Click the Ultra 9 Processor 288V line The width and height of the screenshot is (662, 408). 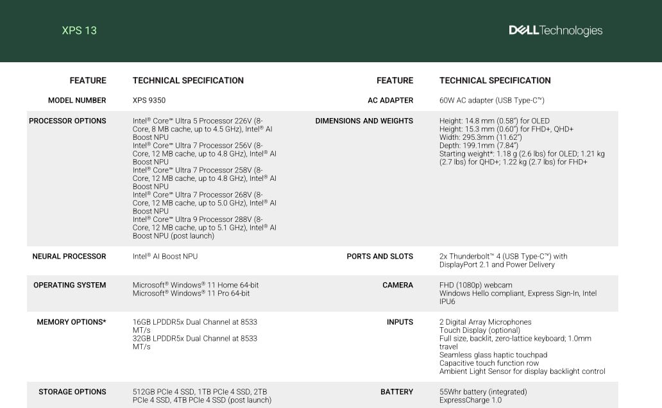198,219
